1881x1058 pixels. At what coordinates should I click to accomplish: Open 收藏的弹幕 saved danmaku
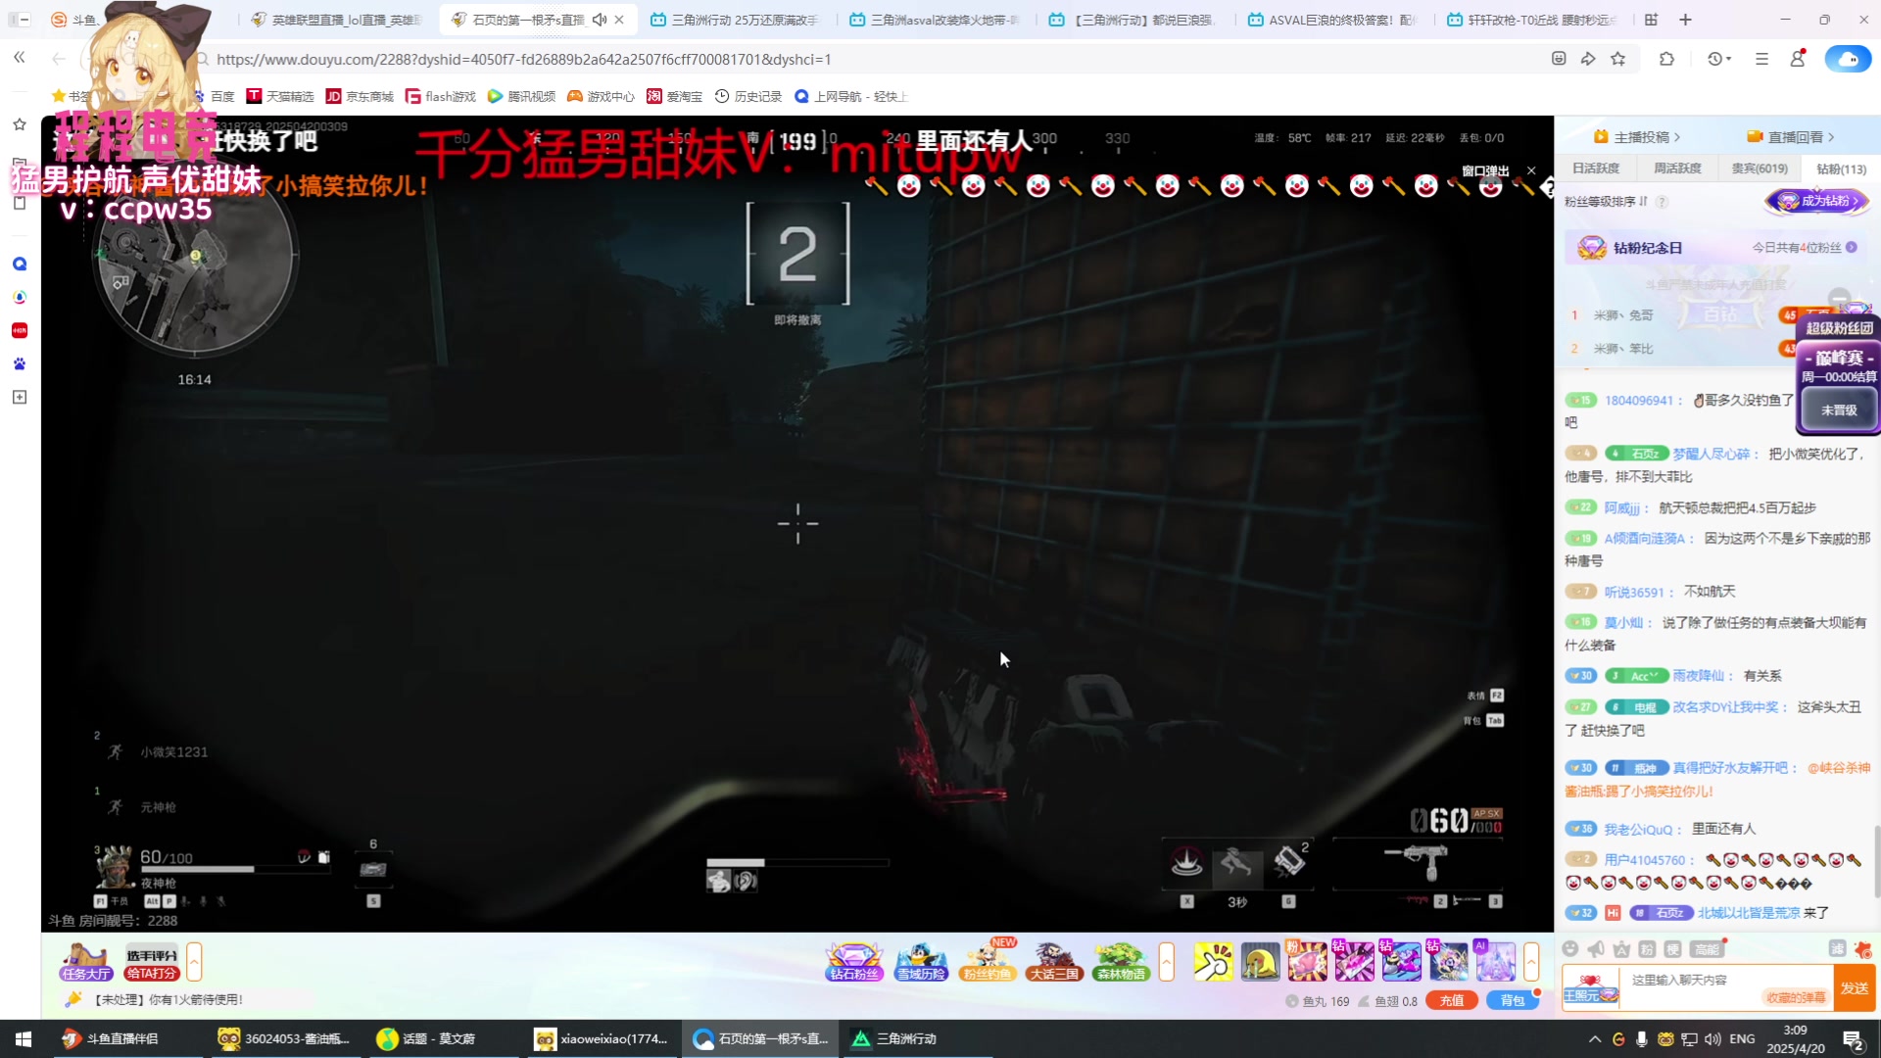pyautogui.click(x=1796, y=997)
